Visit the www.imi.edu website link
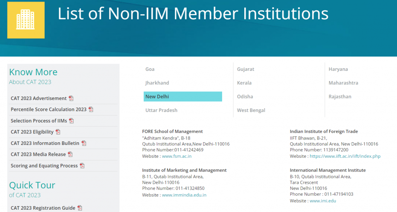The height and width of the screenshot is (212, 397). 323,201
